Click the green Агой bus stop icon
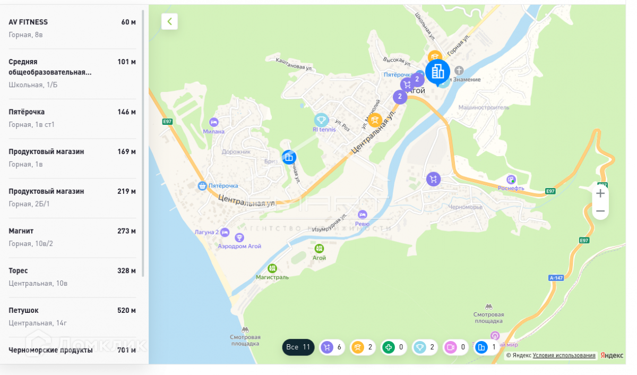Screen dimensions: 637x375 (x=319, y=249)
